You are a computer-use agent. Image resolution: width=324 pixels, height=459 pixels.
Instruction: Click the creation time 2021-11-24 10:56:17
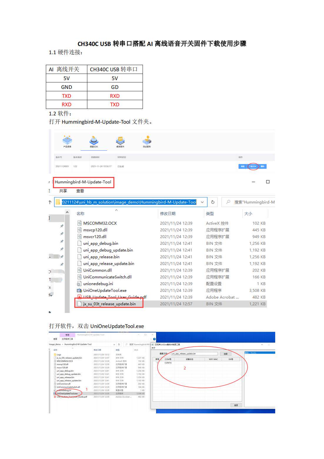(101, 166)
